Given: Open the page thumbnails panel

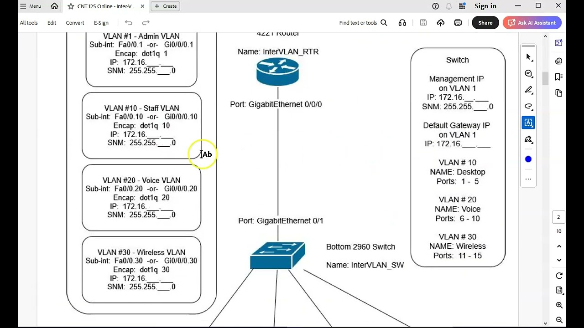Looking at the screenshot, I should 558,93.
